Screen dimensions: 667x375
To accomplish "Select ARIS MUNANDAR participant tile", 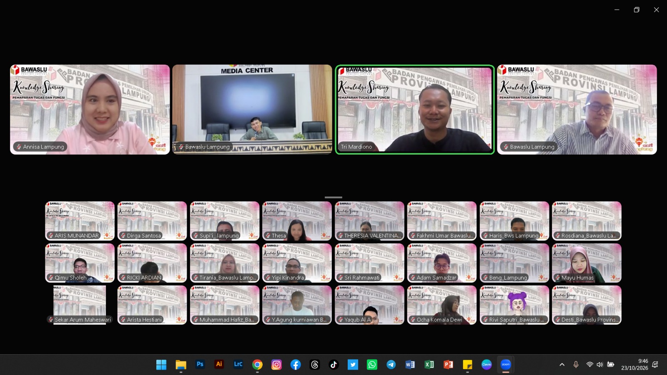I will click(80, 221).
